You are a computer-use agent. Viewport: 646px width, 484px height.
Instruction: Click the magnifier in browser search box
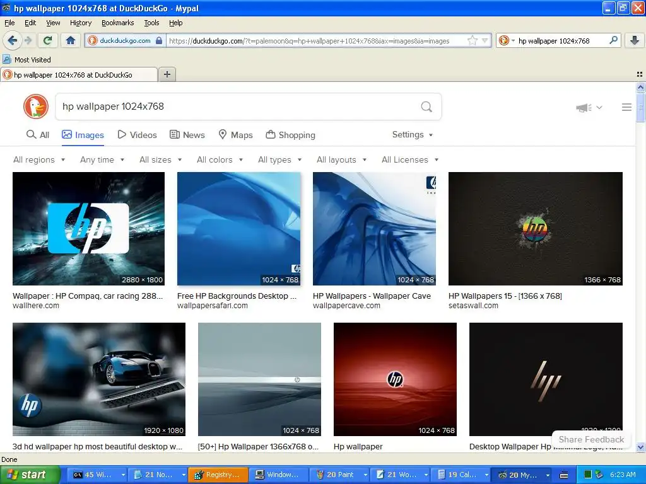click(x=613, y=40)
